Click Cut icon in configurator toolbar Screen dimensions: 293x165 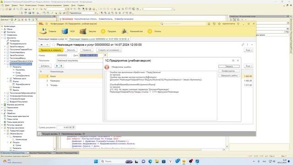pyautogui.click(x=14, y=9)
